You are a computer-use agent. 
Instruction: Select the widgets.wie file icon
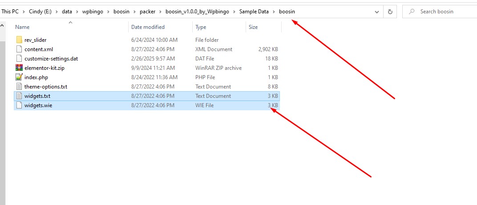tap(19, 105)
